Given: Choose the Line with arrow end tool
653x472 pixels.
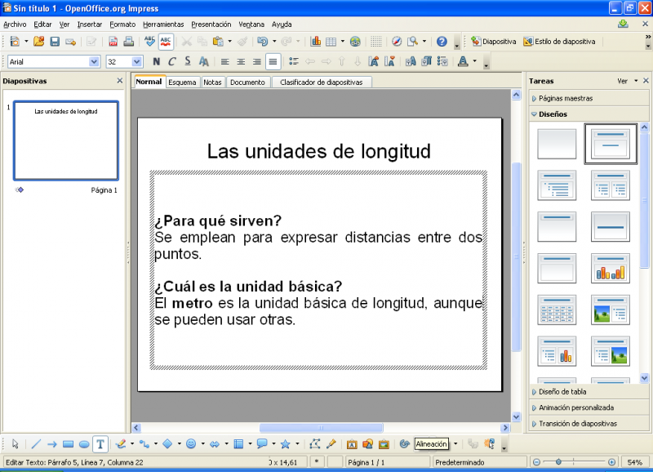Looking at the screenshot, I should (x=52, y=444).
